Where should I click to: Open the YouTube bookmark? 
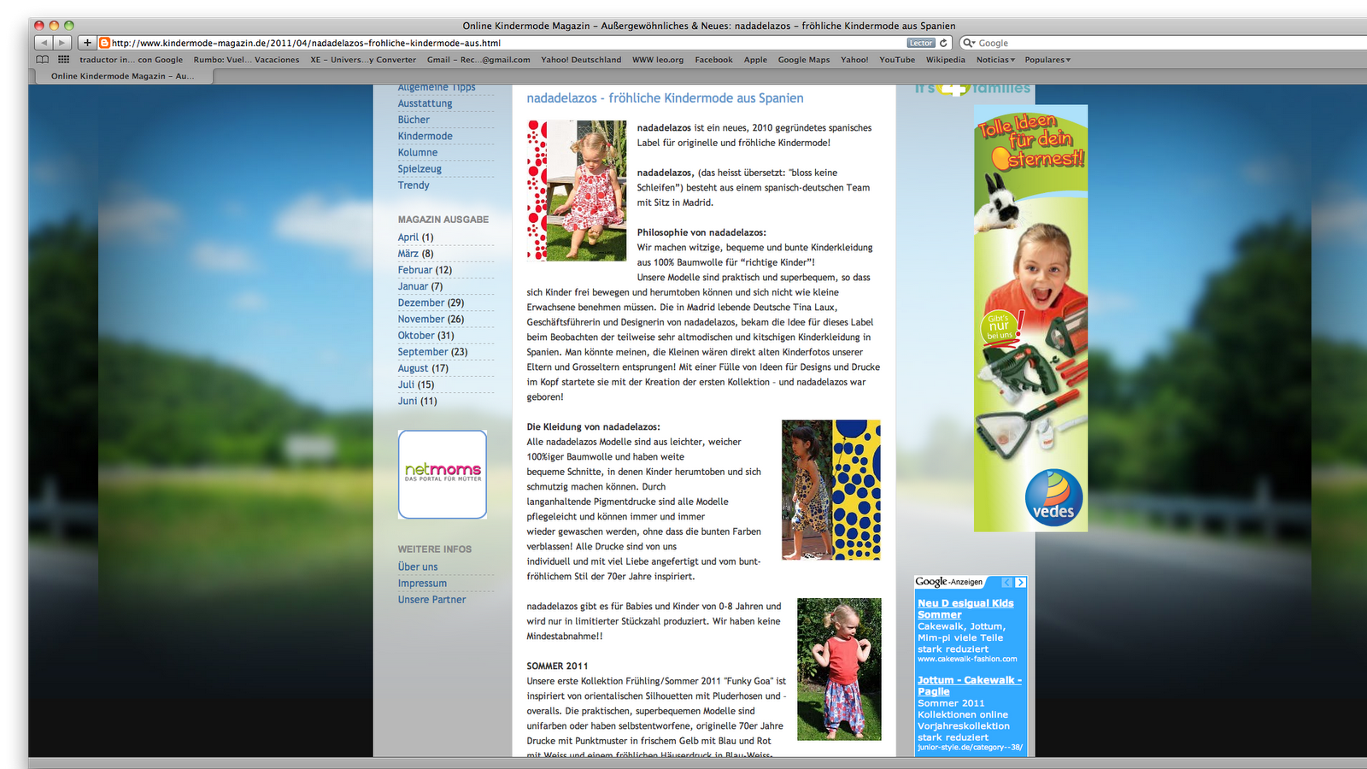pyautogui.click(x=897, y=60)
